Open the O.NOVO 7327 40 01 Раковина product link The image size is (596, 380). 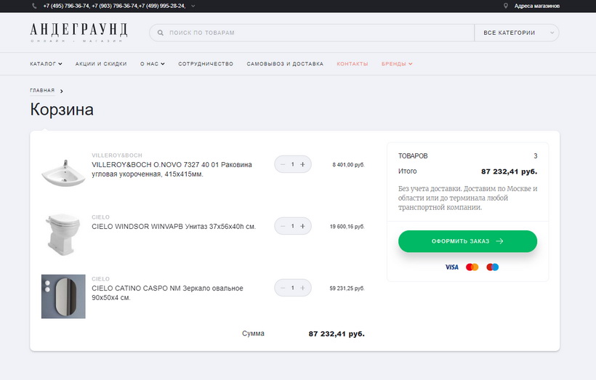[172, 169]
